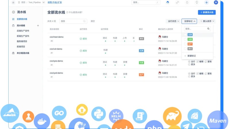
Task: Click the 流水线组 folder icon
Action: [x=13, y=26]
